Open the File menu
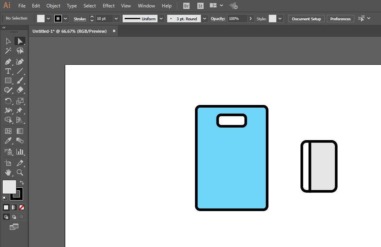Image resolution: width=381 pixels, height=247 pixels. point(22,6)
